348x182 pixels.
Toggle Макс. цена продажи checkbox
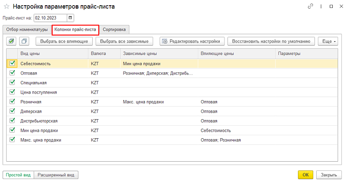(x=12, y=140)
